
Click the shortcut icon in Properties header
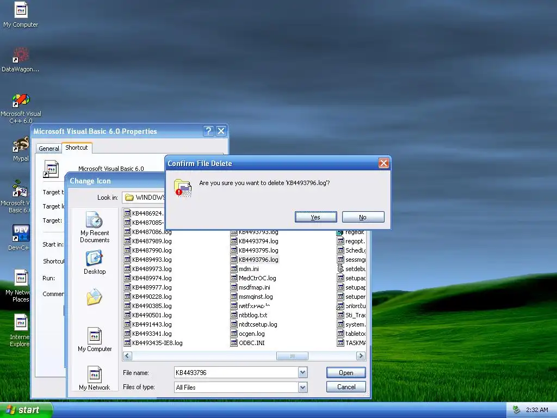pos(51,169)
